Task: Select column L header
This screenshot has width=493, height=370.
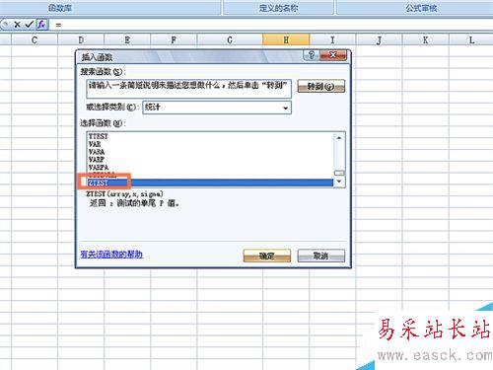Action: coord(471,40)
